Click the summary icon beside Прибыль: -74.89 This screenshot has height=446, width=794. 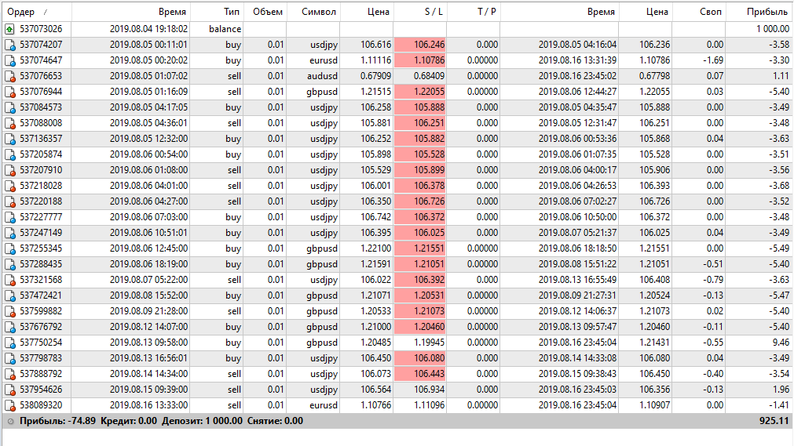10,421
